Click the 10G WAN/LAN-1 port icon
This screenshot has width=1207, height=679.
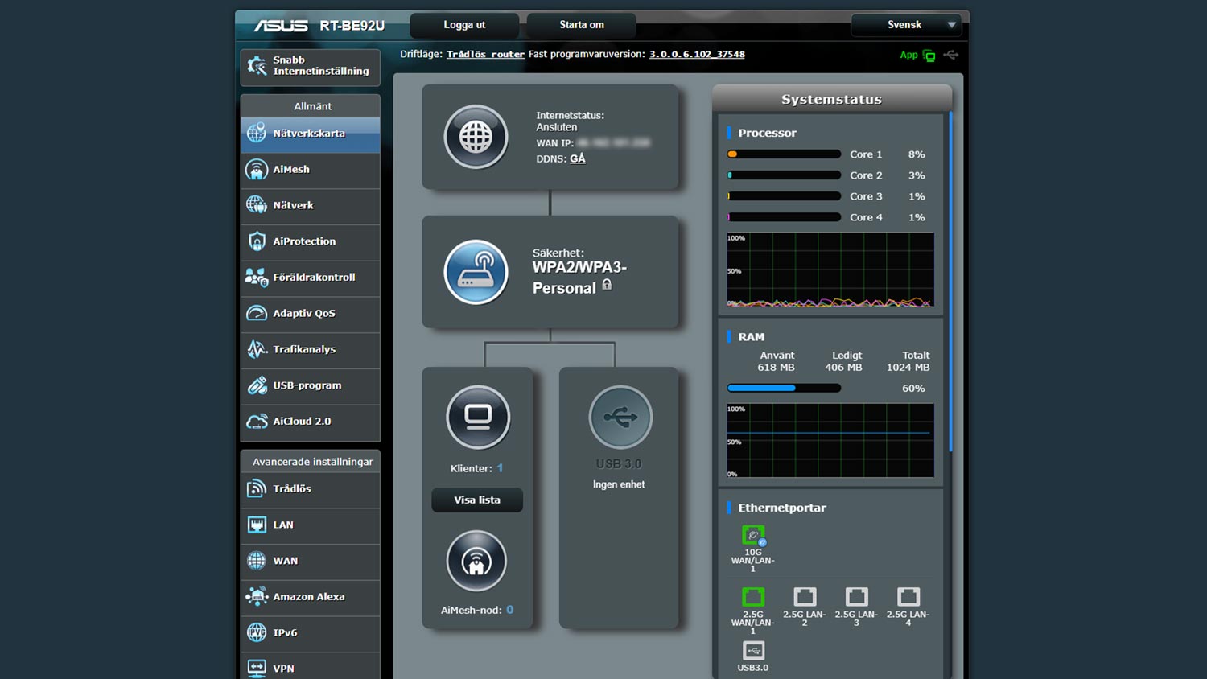(x=753, y=535)
